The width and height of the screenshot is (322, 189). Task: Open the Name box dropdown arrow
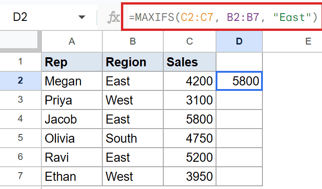click(x=82, y=17)
